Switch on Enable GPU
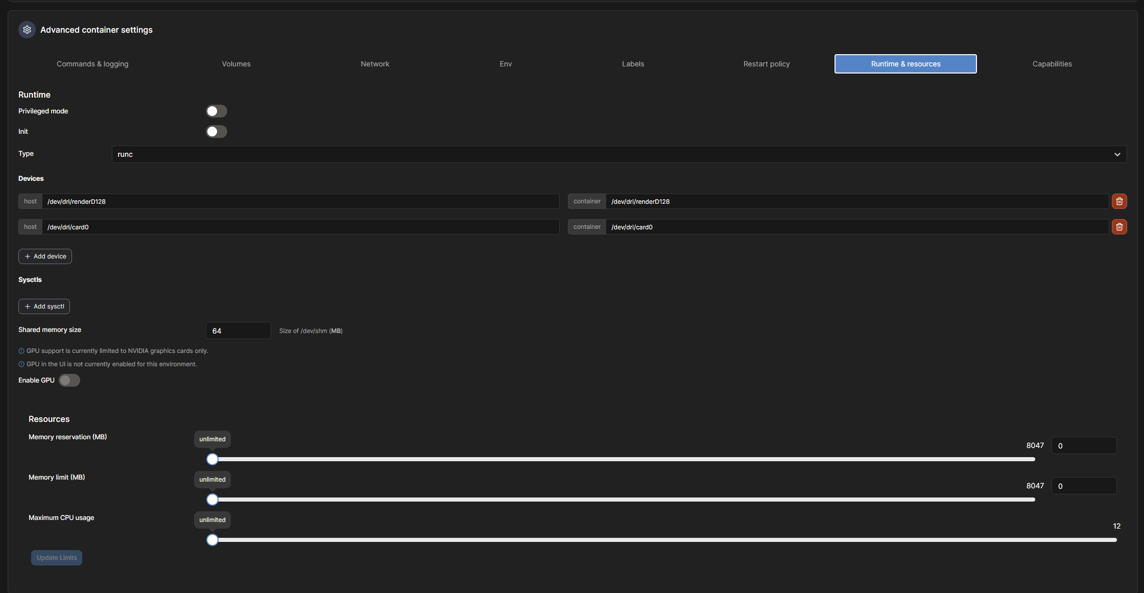1144x593 pixels. click(x=69, y=380)
